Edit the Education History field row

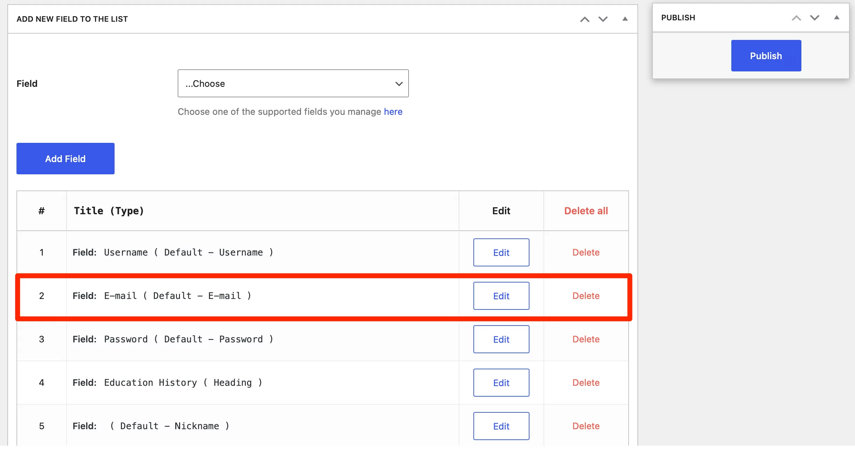(501, 383)
